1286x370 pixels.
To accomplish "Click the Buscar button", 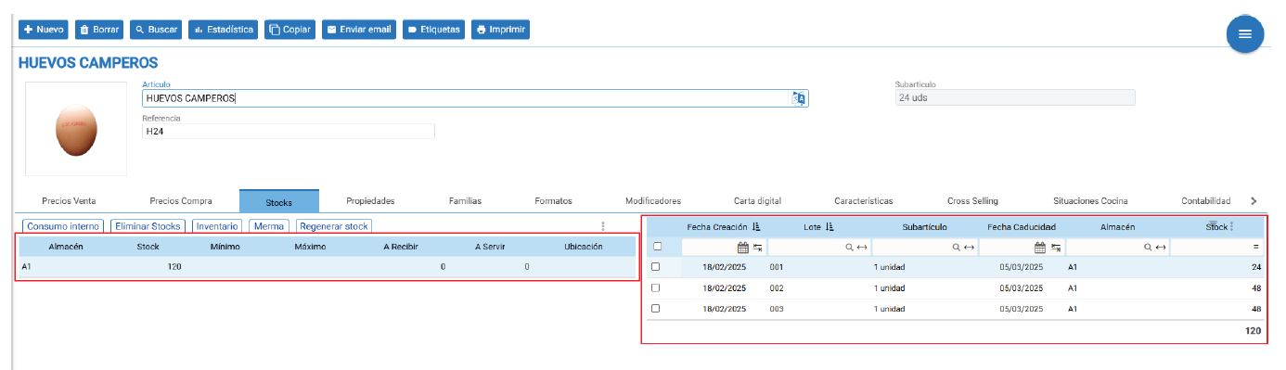I will [156, 30].
